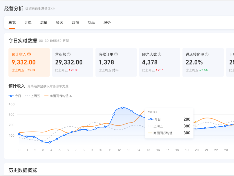Go to the 营销 tab
234x176 pixels.
[76, 23]
